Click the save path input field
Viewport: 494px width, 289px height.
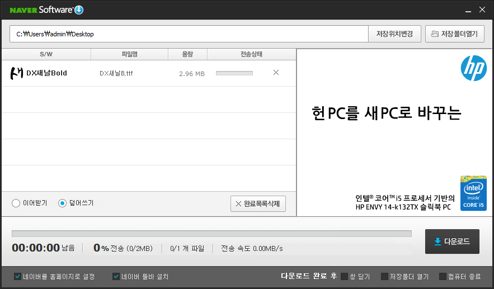coord(189,34)
